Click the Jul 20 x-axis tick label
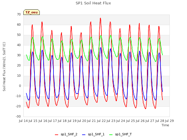 point(82,121)
